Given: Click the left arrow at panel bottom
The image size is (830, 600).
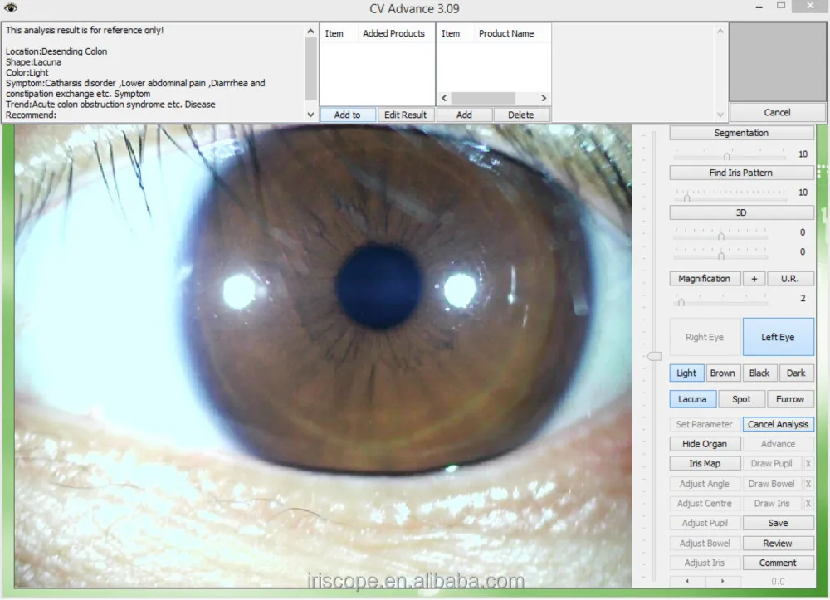Looking at the screenshot, I should point(686,582).
